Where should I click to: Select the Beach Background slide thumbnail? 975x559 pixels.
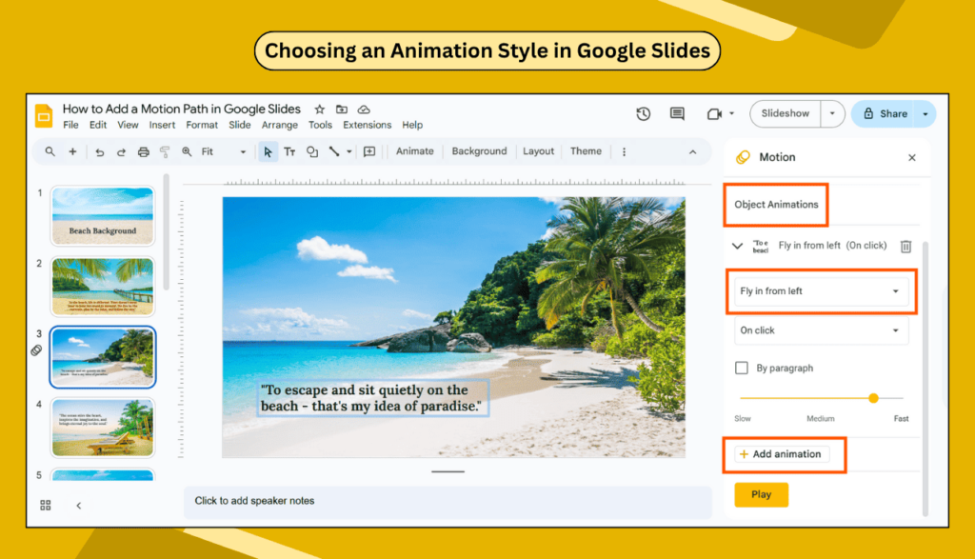[x=102, y=216]
